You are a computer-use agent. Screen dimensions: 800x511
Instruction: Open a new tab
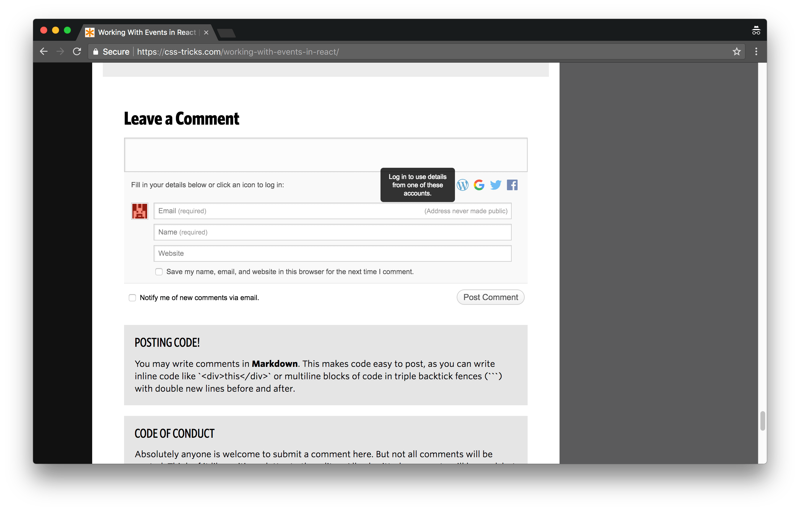coord(227,33)
